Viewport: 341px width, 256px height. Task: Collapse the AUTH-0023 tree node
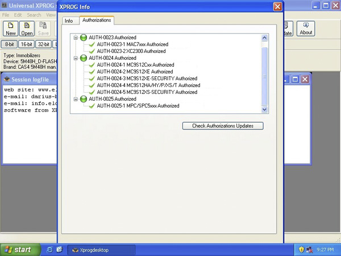(76, 38)
